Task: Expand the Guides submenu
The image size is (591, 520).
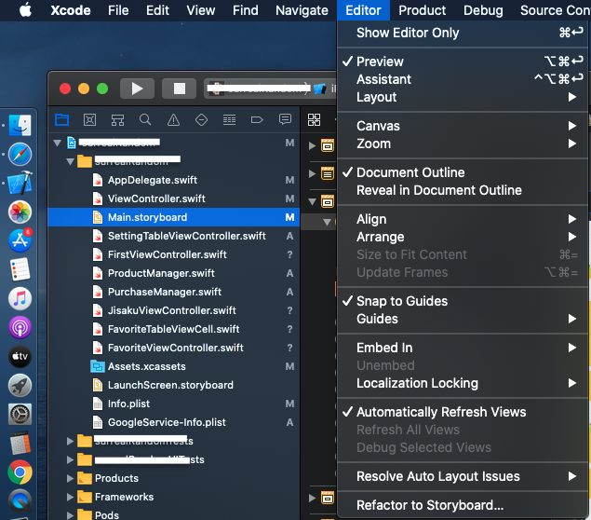Action: click(x=463, y=319)
